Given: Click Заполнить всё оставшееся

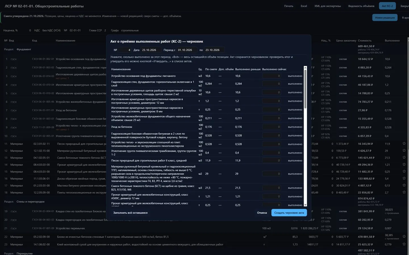Looking at the screenshot, I should coord(130,213).
